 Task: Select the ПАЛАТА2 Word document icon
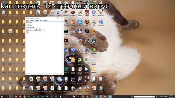click(59, 89)
